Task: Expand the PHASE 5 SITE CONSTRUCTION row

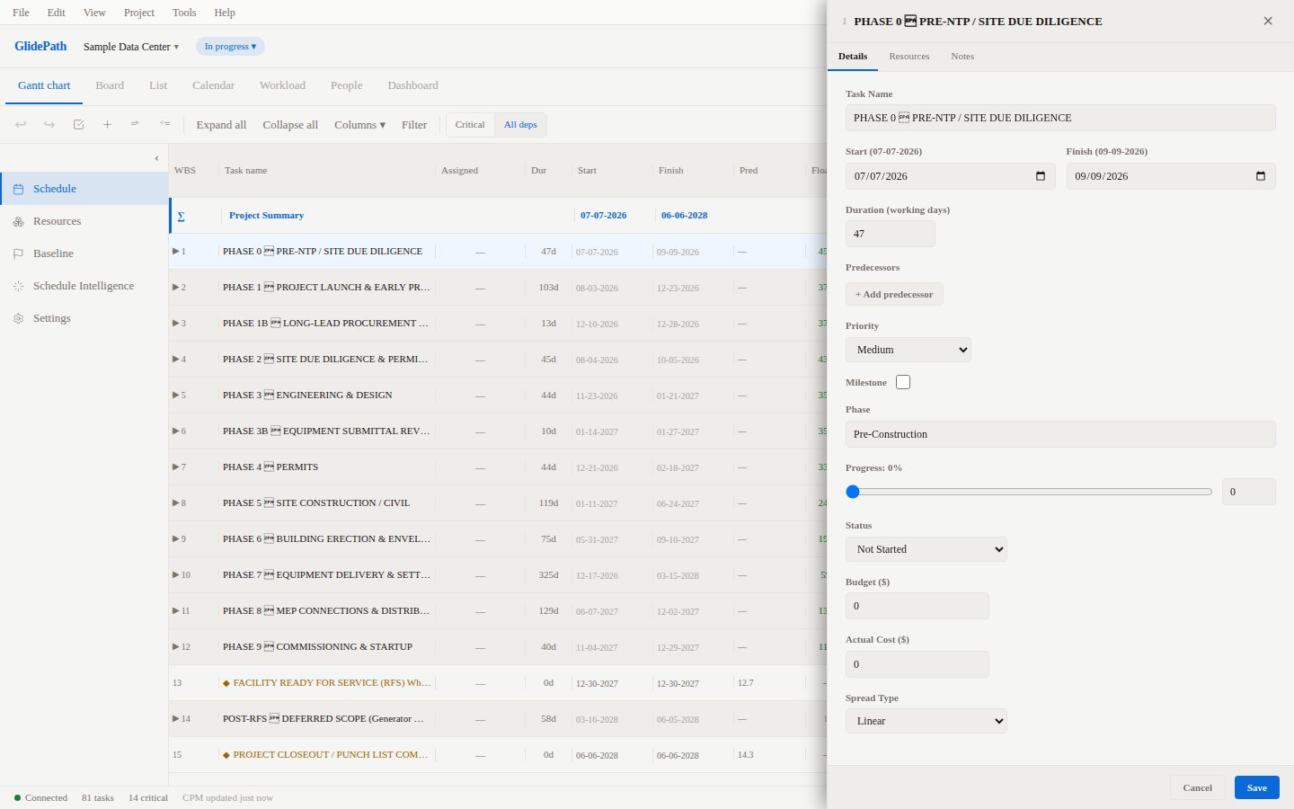Action: 176,502
